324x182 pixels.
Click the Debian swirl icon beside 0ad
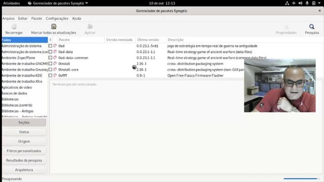click(x=55, y=46)
